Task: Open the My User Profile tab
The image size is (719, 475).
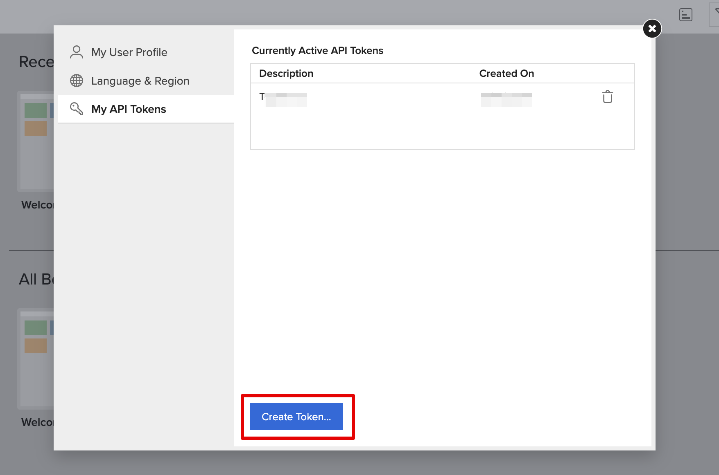Action: click(129, 52)
